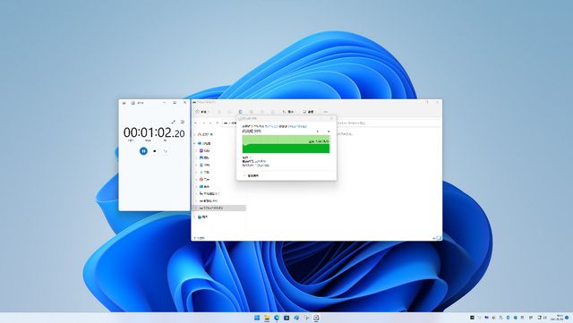The height and width of the screenshot is (323, 573).
Task: Select Network in the navigation pane
Action: tap(202, 217)
